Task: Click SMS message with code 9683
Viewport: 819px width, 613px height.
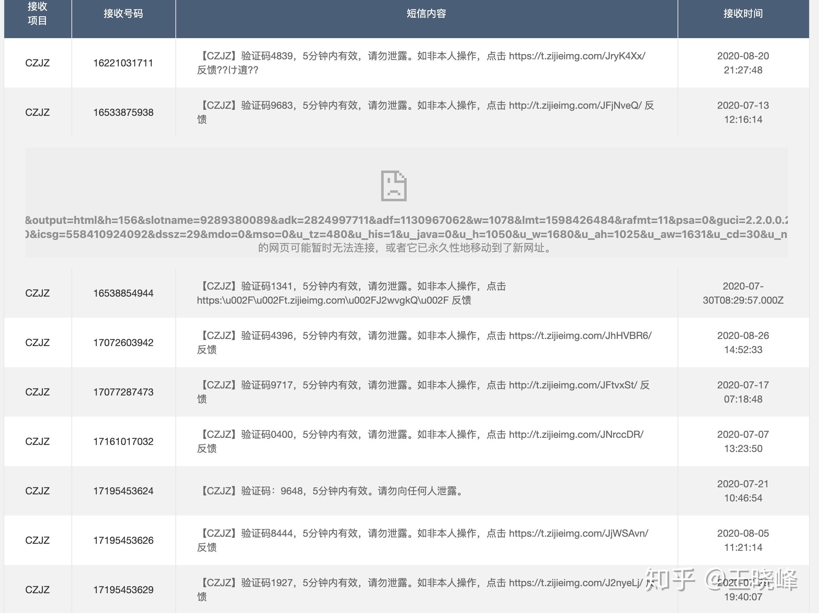Action: pos(426,112)
